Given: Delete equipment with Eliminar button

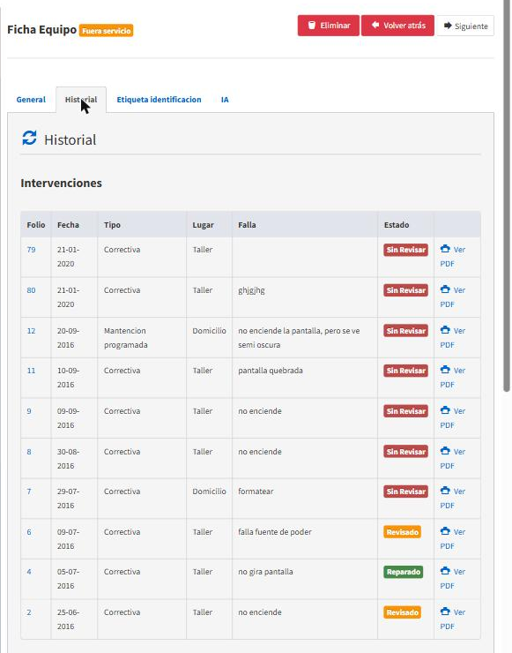Looking at the screenshot, I should click(x=328, y=26).
